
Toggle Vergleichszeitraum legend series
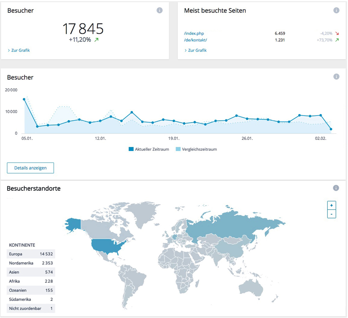click(196, 149)
